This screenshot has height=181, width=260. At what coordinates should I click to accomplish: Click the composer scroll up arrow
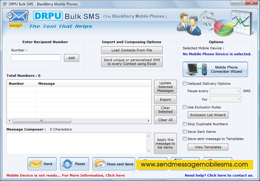[x=149, y=136]
